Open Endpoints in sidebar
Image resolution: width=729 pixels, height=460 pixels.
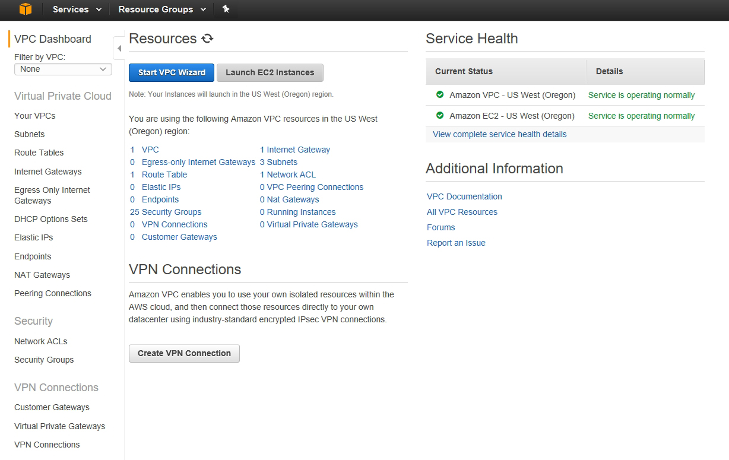(33, 256)
